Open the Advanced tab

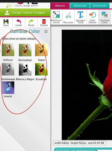pyautogui.click(x=80, y=6)
